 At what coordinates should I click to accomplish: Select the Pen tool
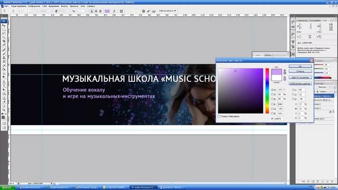(4, 82)
